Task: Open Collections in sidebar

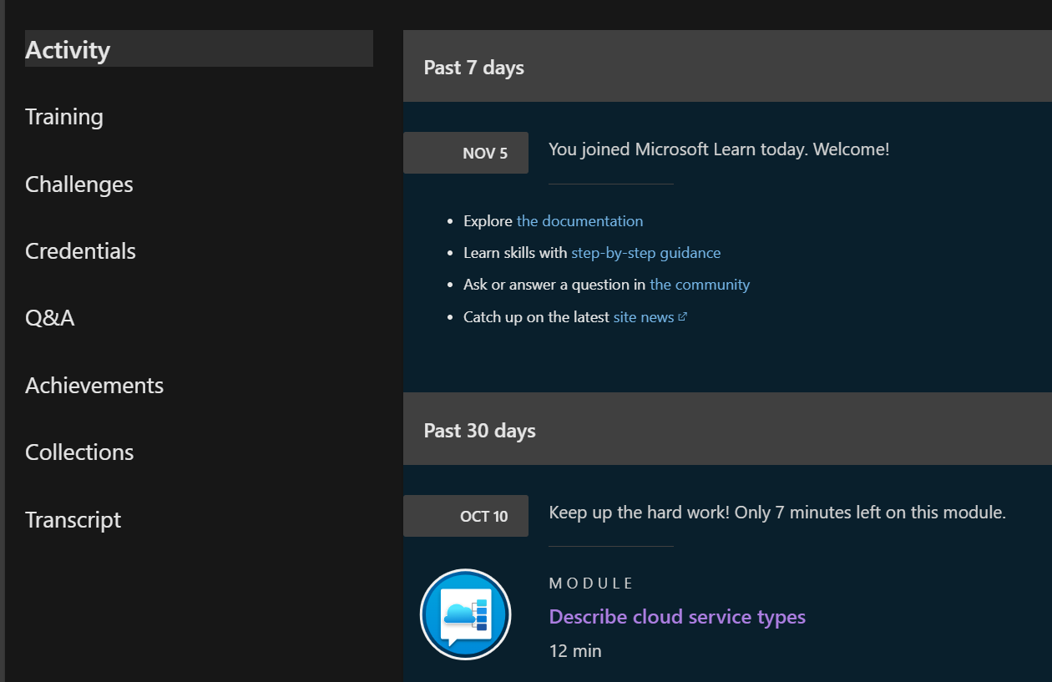Action: pyautogui.click(x=79, y=452)
